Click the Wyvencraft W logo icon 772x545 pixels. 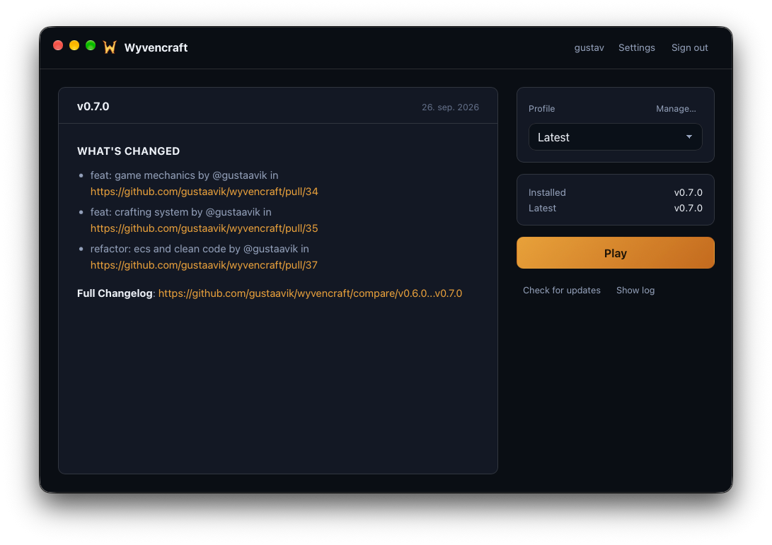(110, 47)
